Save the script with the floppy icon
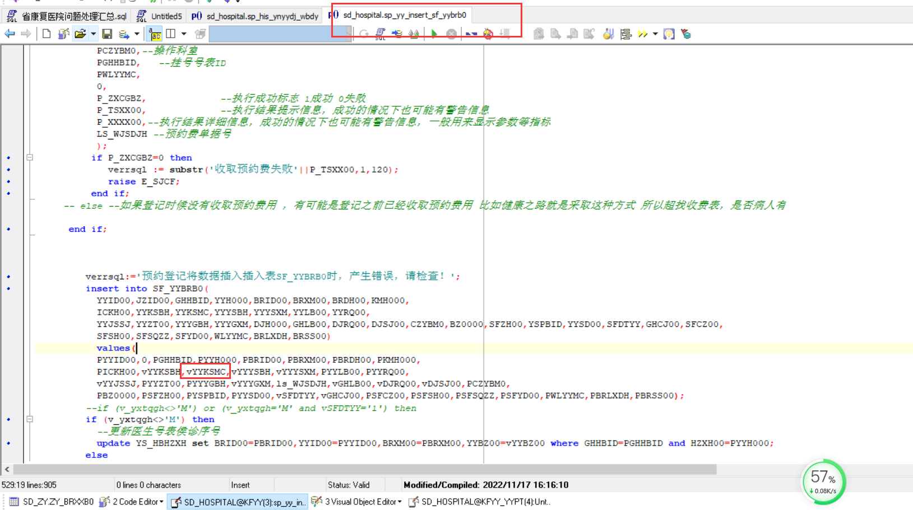Image resolution: width=913 pixels, height=510 pixels. 107,34
